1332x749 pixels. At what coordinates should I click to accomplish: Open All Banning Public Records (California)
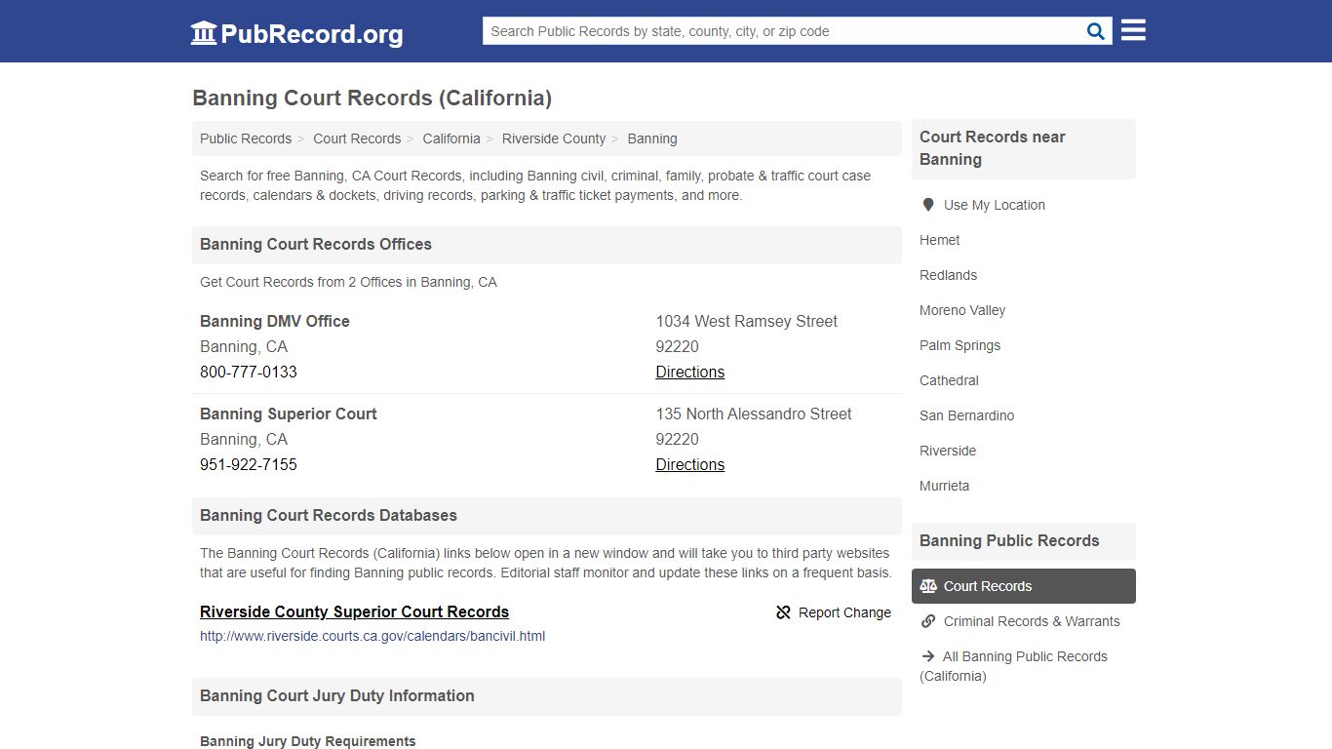click(x=1014, y=666)
